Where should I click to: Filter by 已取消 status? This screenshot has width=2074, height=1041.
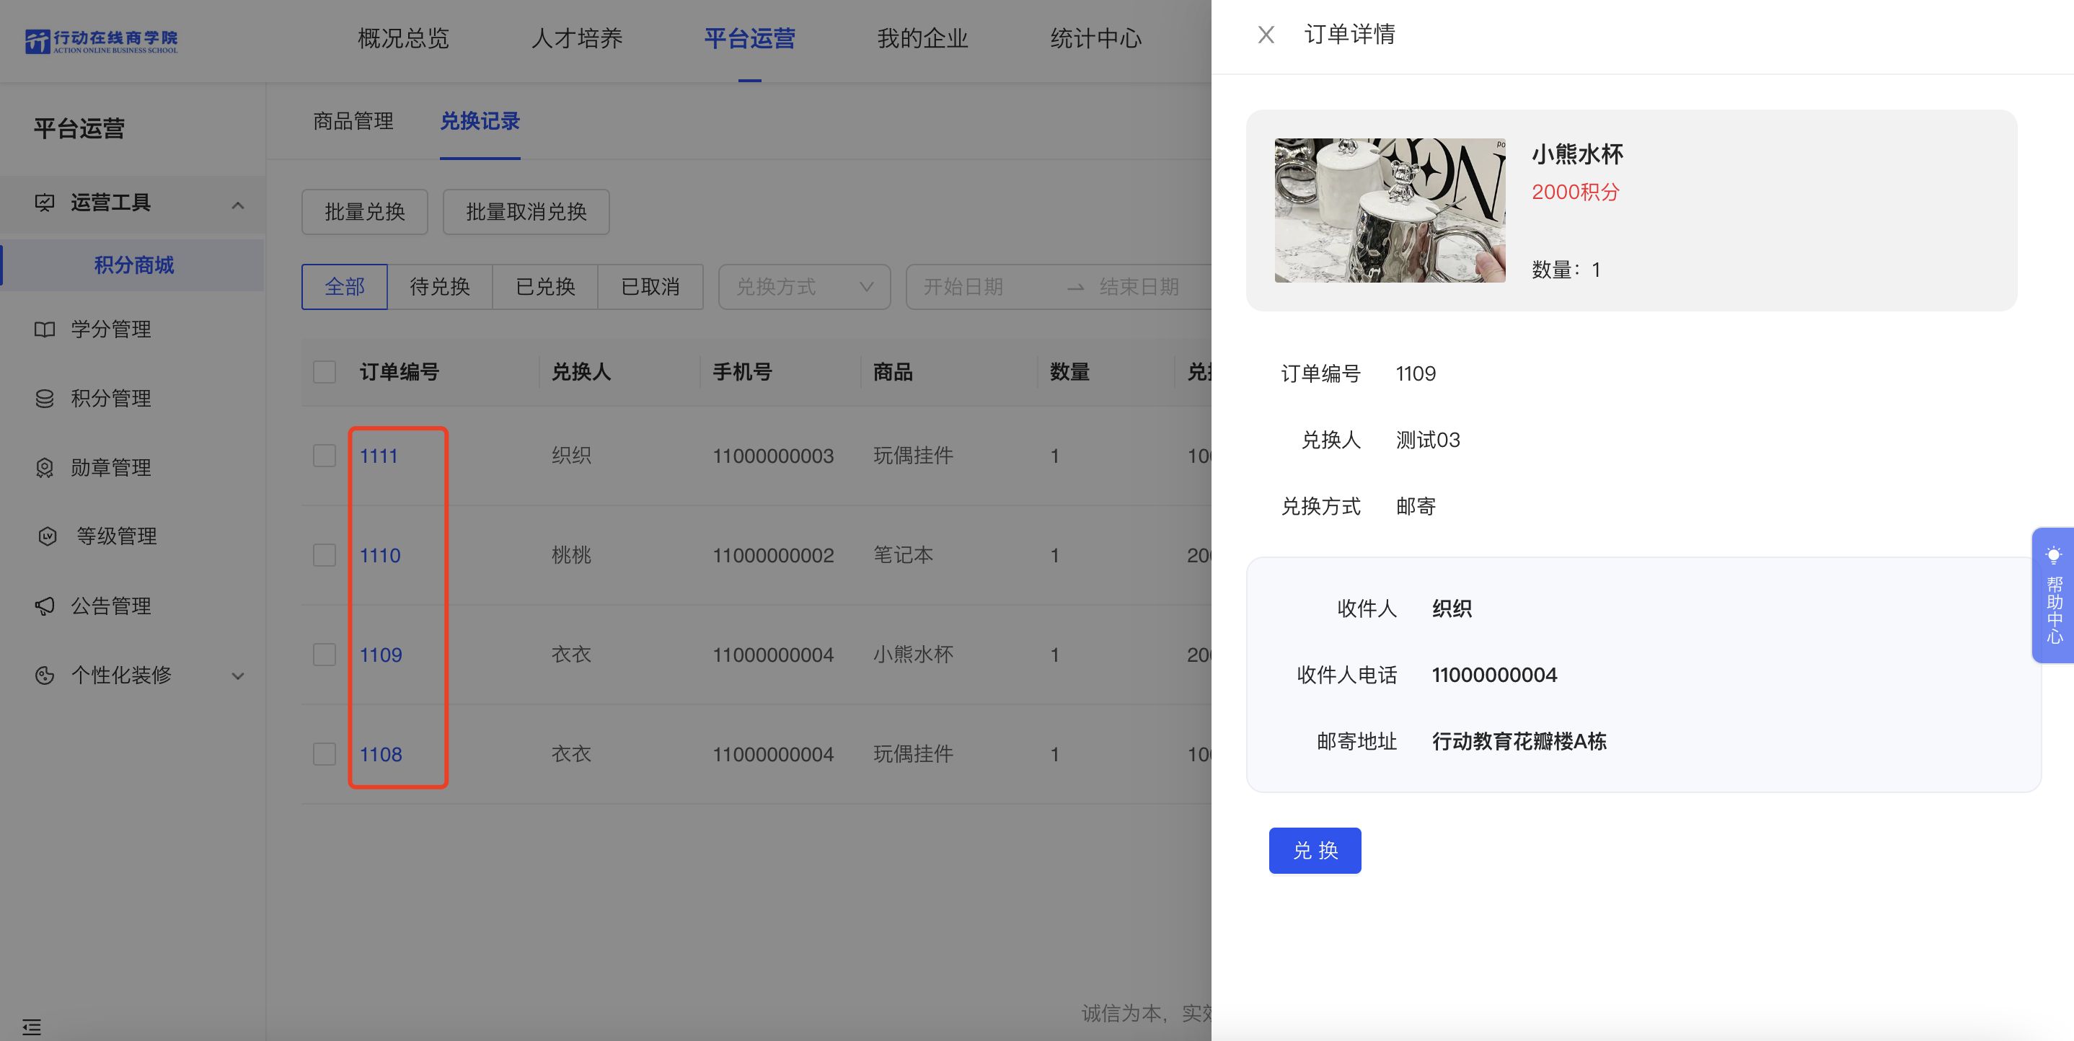[650, 287]
